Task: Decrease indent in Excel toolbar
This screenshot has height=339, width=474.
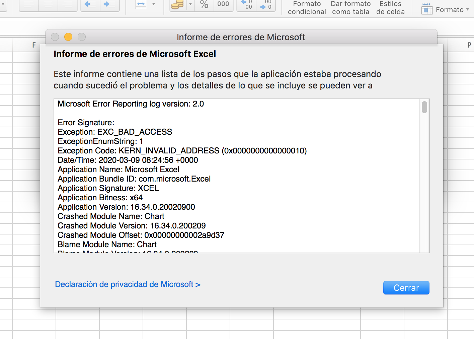Action: [x=90, y=5]
